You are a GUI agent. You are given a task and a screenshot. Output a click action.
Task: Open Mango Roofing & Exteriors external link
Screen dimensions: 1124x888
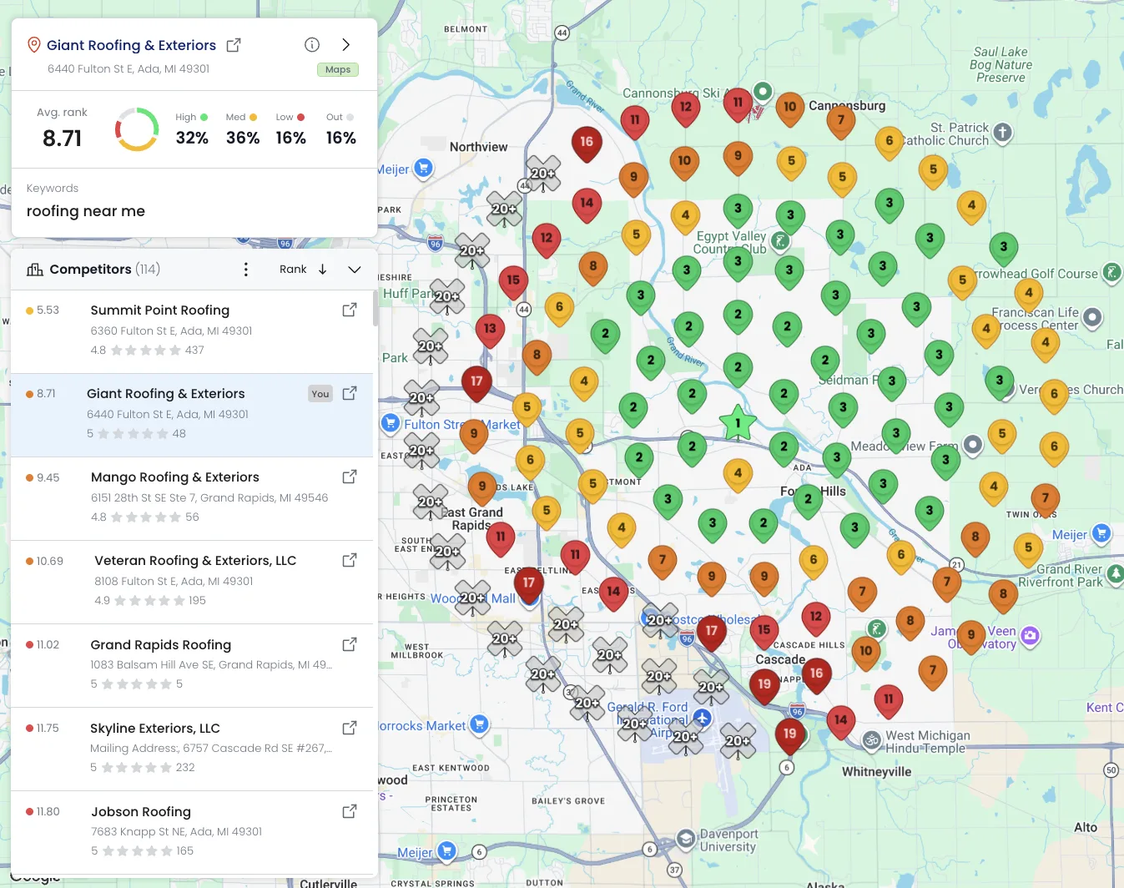(x=350, y=477)
